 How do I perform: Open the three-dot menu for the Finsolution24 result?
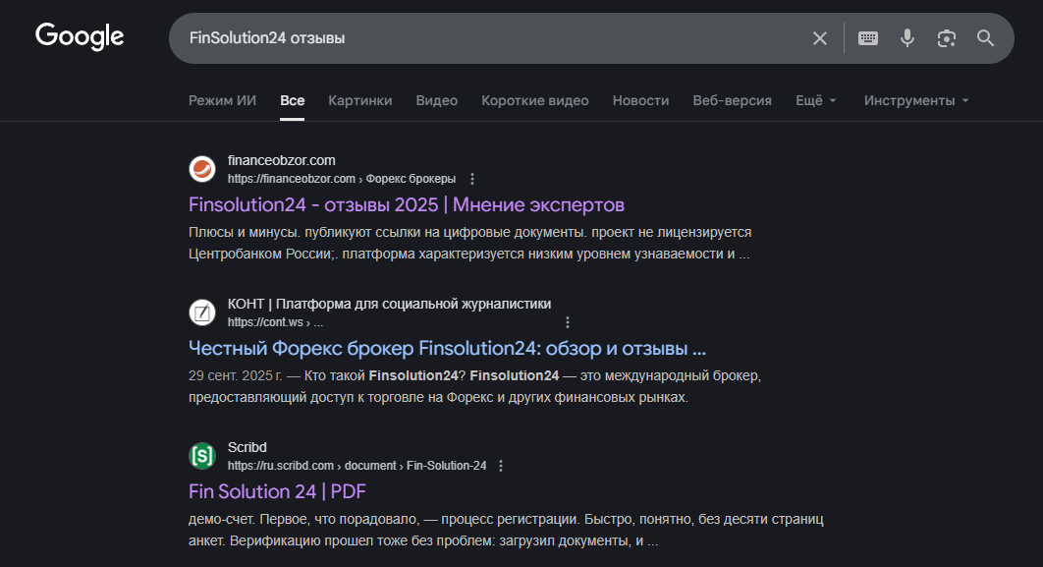click(472, 179)
